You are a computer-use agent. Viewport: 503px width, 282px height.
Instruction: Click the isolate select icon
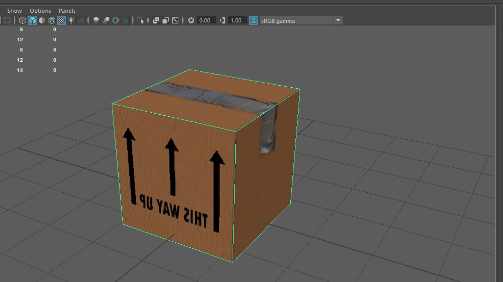tap(141, 20)
